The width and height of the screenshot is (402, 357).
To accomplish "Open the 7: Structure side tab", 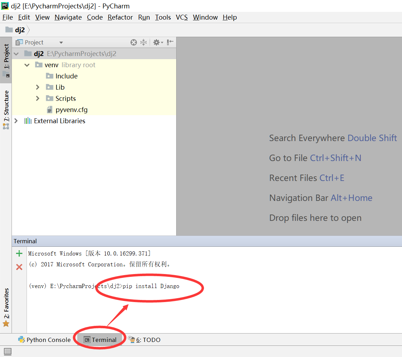I will (6, 110).
